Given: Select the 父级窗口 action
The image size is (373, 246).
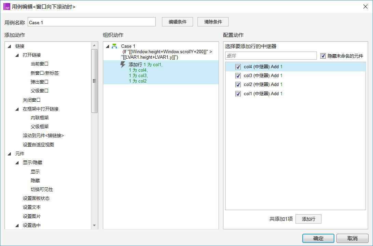Looking at the screenshot, I should point(40,91).
